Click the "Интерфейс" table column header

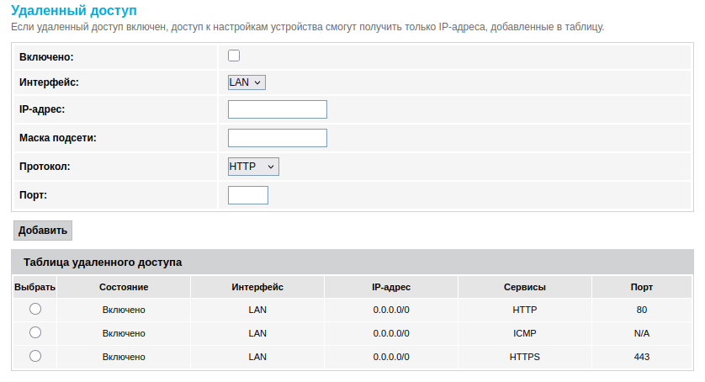click(x=257, y=287)
